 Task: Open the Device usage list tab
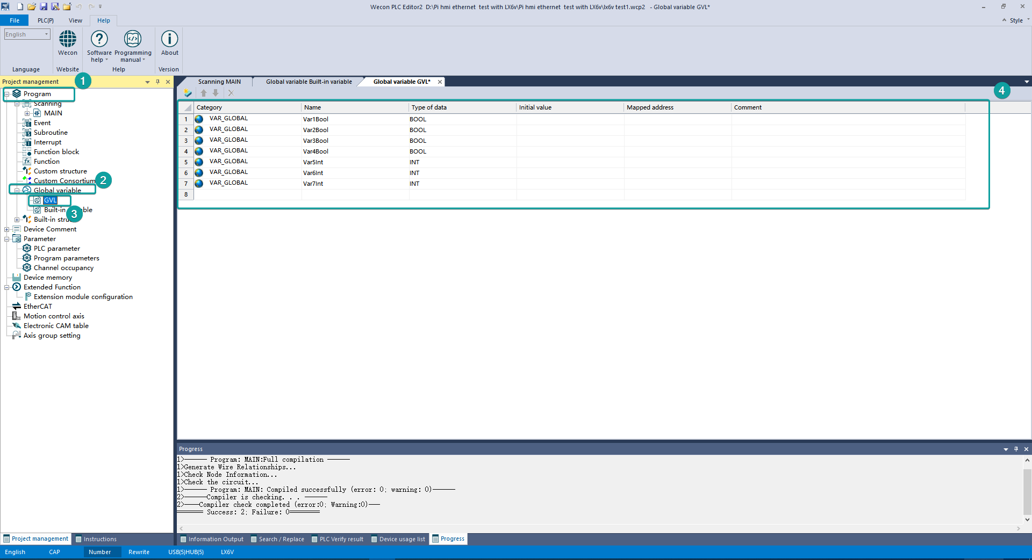point(398,539)
